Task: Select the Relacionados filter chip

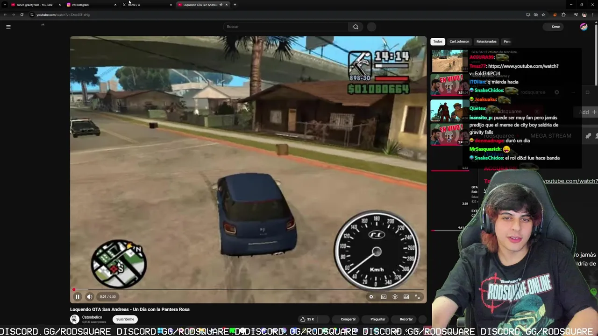Action: pos(486,42)
